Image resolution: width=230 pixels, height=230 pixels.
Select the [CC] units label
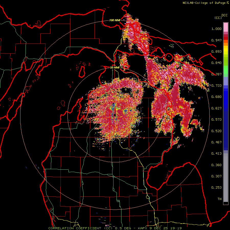click(218, 18)
